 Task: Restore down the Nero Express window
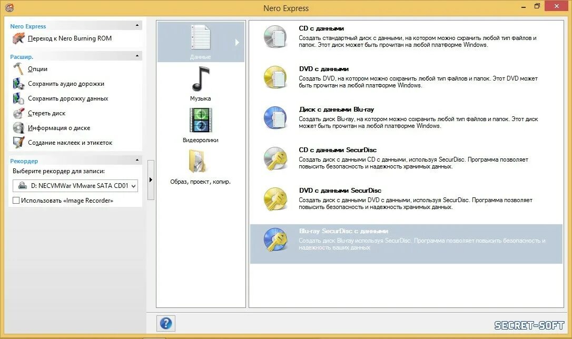[x=537, y=6]
